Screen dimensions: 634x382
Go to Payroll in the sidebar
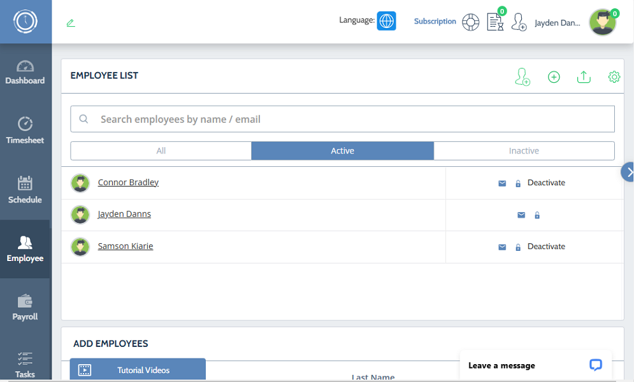25,308
